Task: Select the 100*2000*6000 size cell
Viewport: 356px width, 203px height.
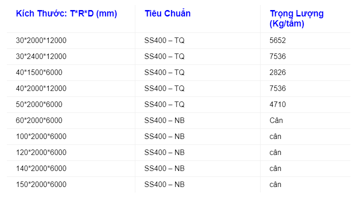Action: pyautogui.click(x=41, y=137)
